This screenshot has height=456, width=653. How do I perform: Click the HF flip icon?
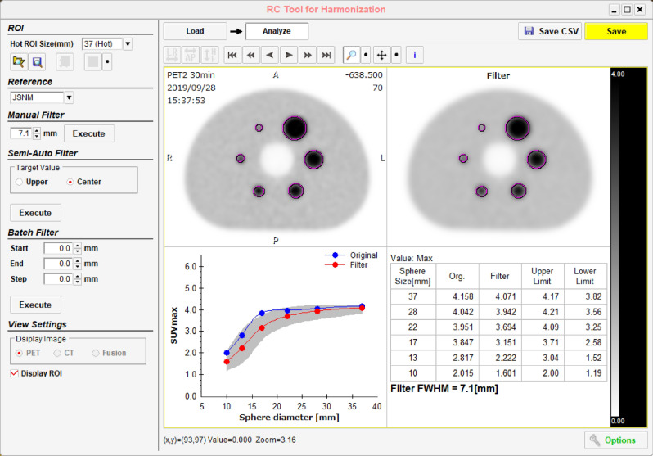click(209, 55)
